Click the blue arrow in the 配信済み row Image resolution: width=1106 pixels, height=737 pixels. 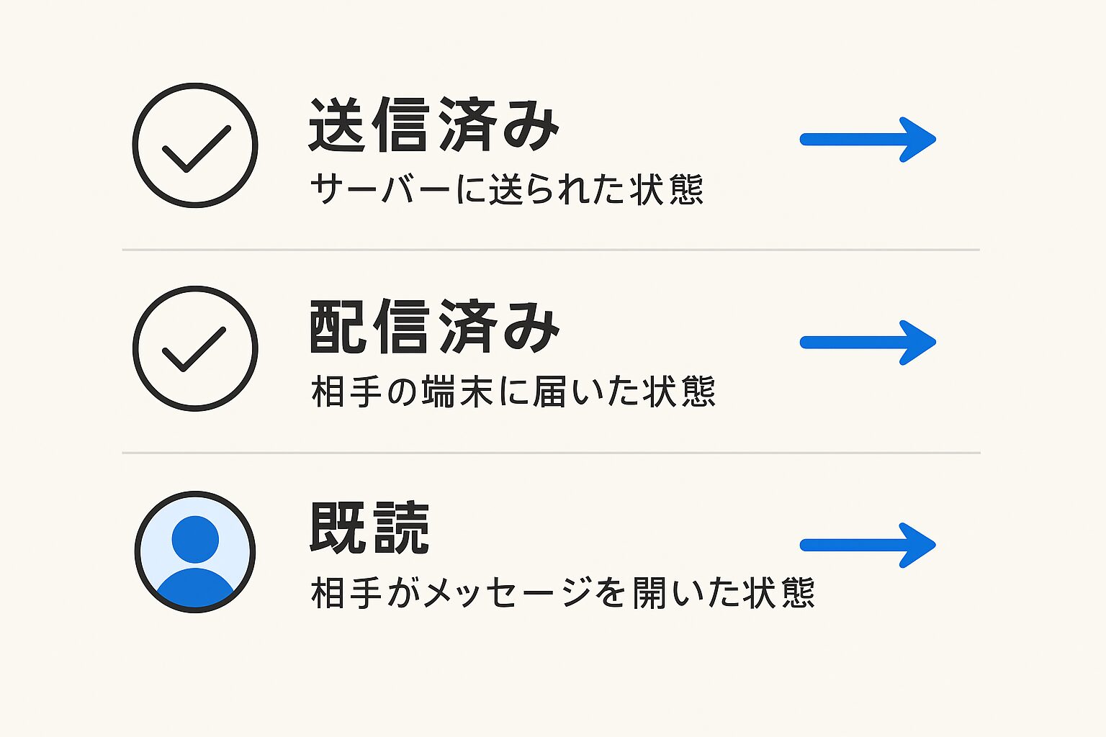(867, 343)
